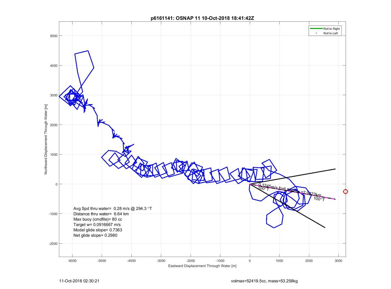The width and height of the screenshot is (391, 289).
Task: Click the timestamp 11-Oct-2018 02:30:21
Action: pos(79,281)
